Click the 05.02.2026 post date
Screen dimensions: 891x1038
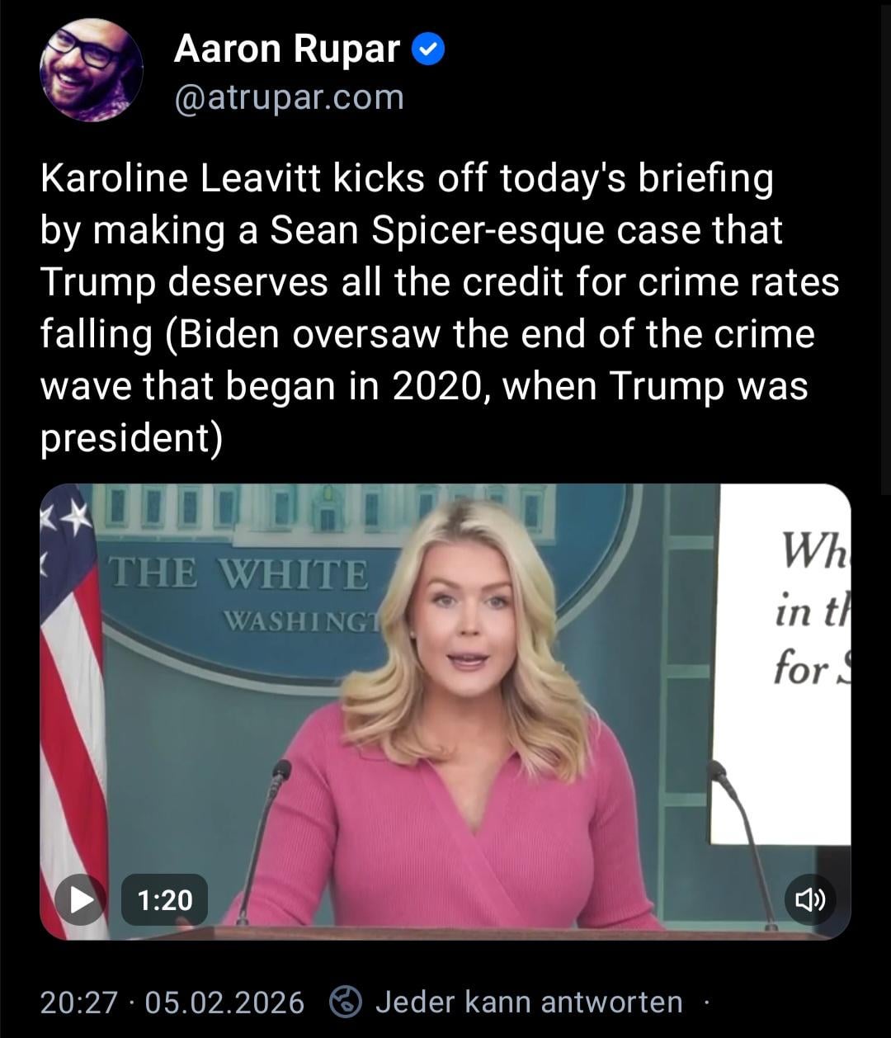[224, 1003]
